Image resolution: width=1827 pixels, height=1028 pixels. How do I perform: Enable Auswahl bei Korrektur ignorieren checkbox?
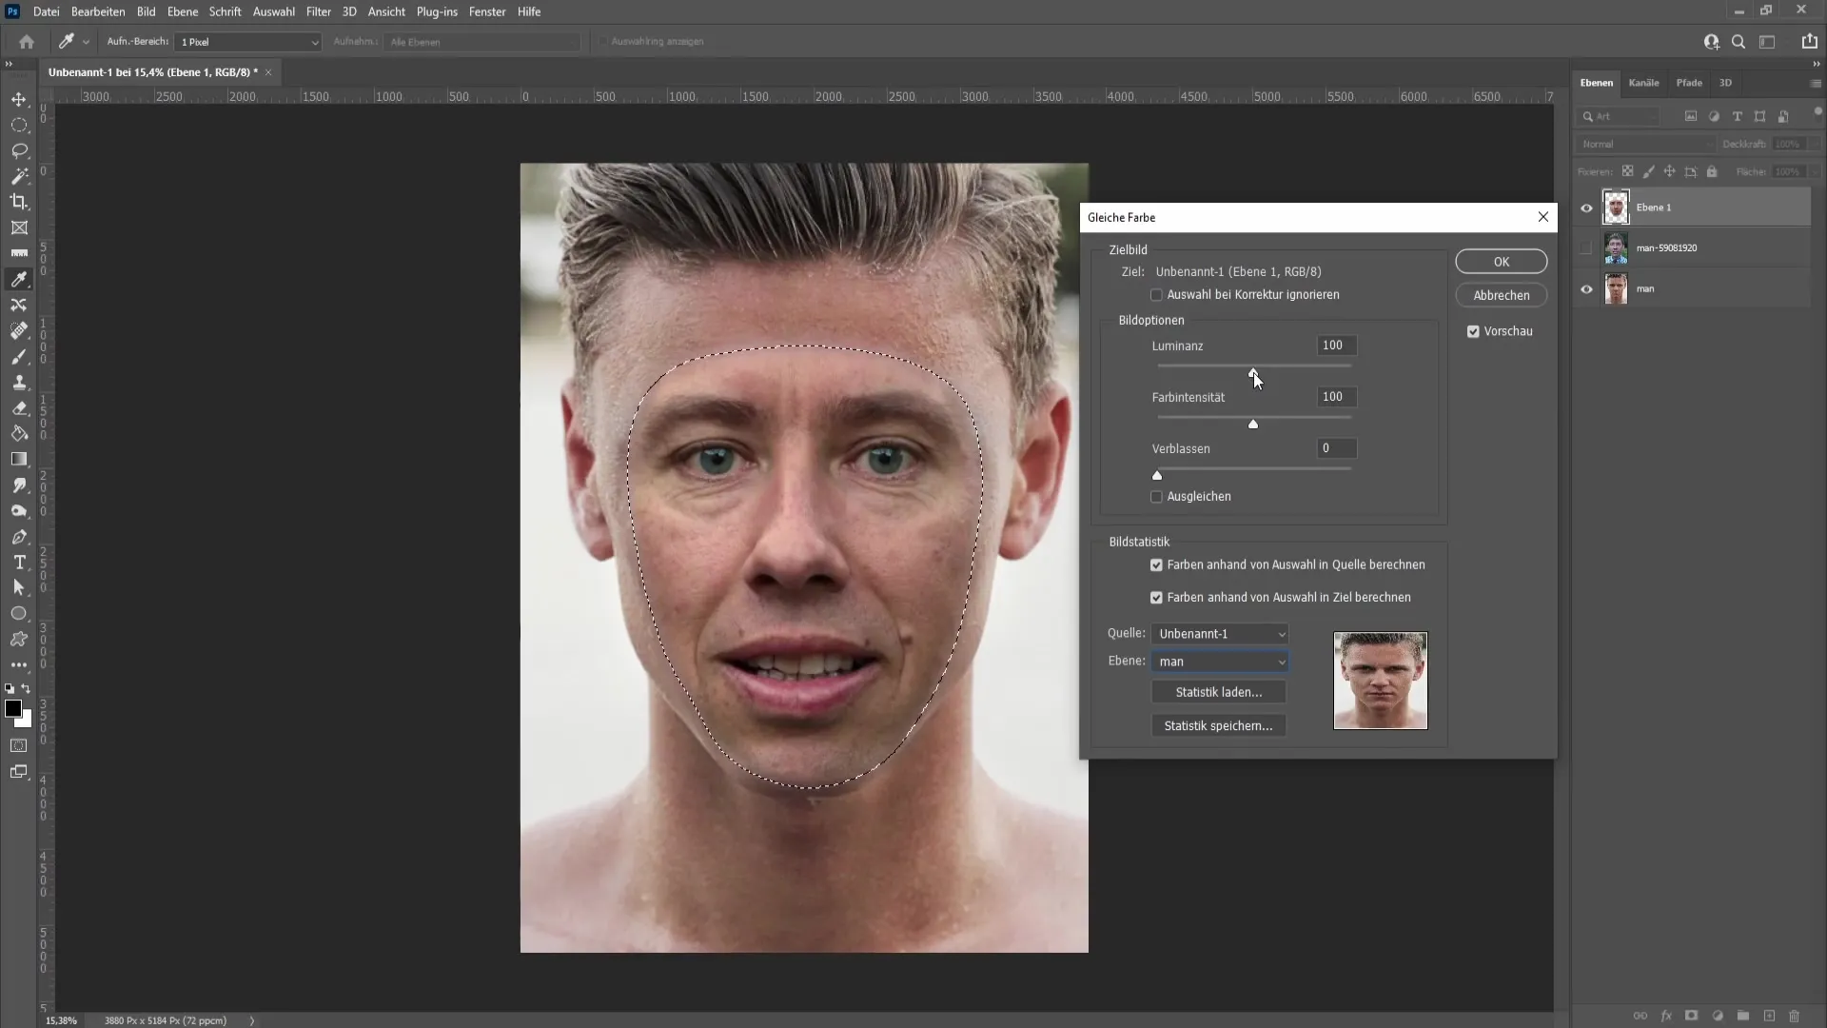[1156, 295]
